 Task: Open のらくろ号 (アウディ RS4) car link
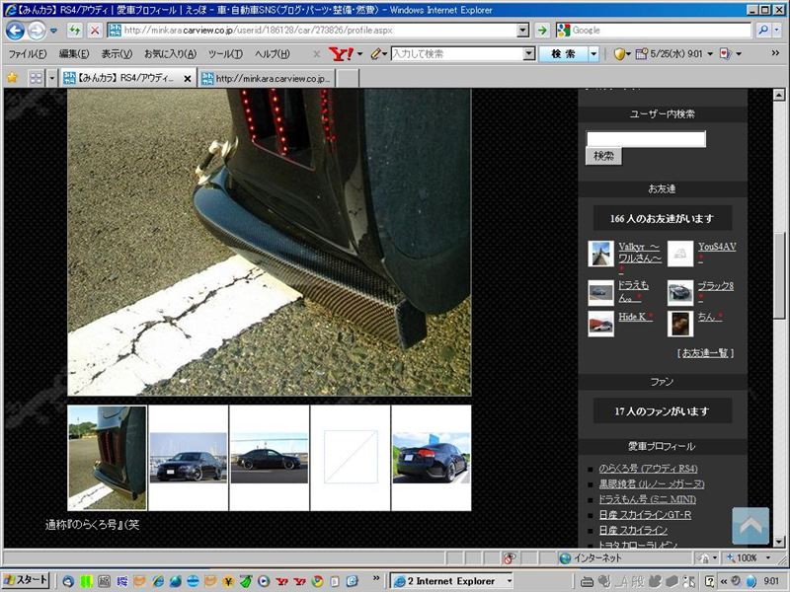[x=648, y=469]
